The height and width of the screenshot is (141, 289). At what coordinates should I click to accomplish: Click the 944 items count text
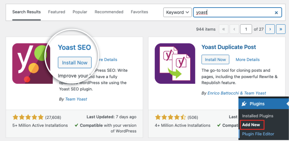coord(206,29)
